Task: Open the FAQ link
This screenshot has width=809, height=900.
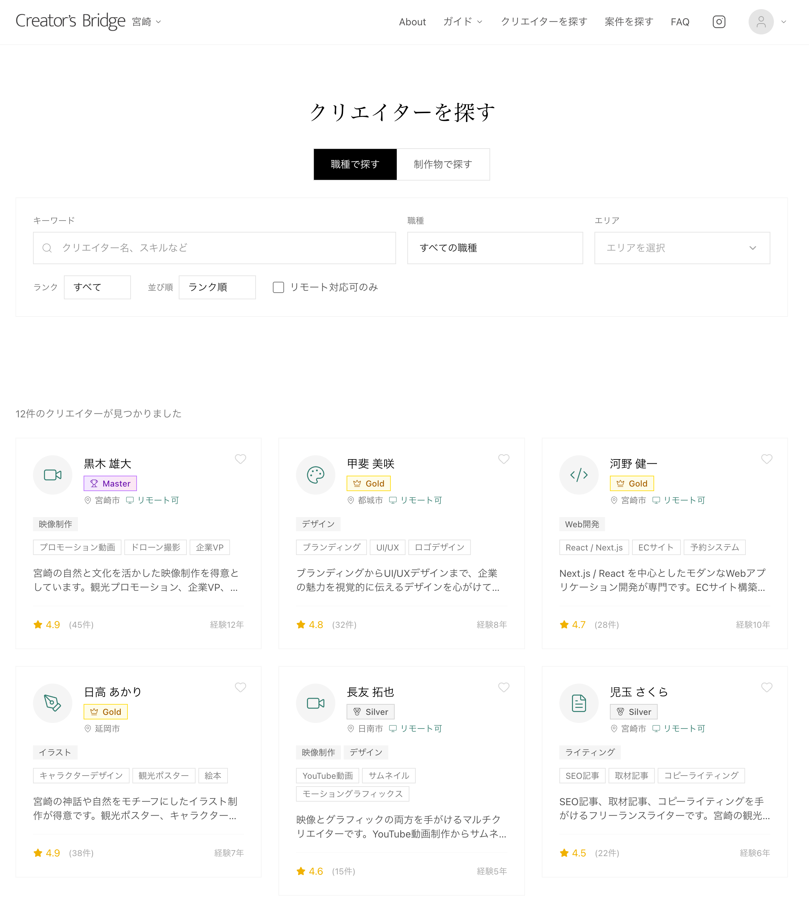Action: coord(680,22)
